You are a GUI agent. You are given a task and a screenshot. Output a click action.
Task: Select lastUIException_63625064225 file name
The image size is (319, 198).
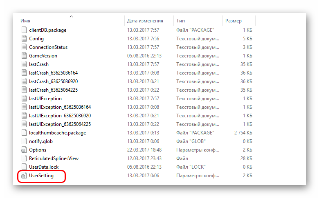60,124
